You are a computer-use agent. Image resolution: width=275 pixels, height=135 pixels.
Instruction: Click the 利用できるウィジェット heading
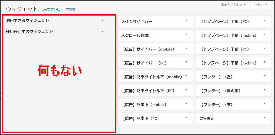coord(28,20)
